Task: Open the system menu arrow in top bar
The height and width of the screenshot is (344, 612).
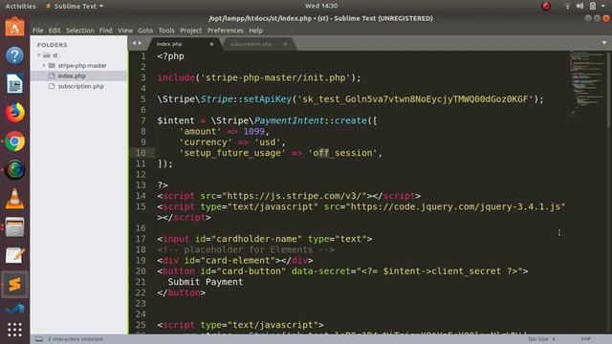Action: 603,6
